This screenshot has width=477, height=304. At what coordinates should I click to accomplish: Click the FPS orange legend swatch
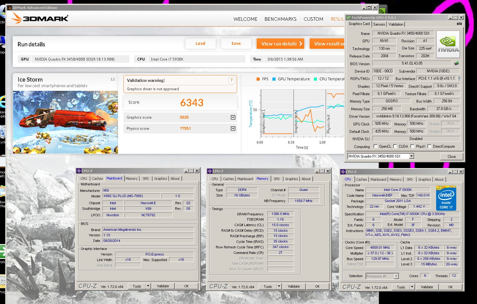pos(258,79)
